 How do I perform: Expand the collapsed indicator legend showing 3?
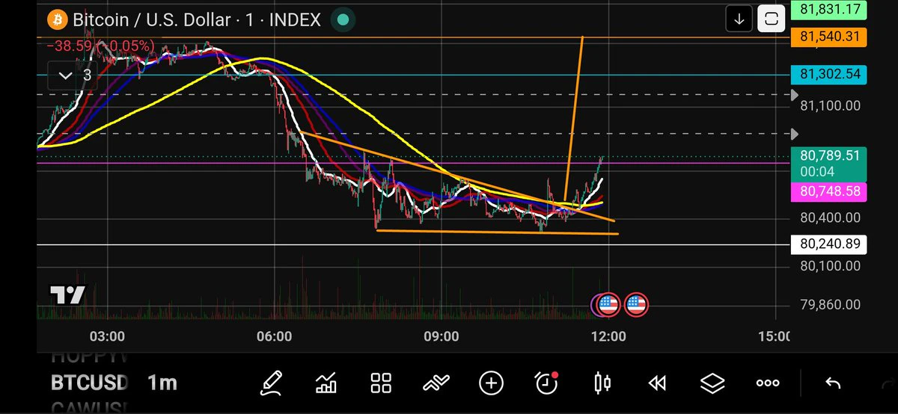(x=72, y=75)
